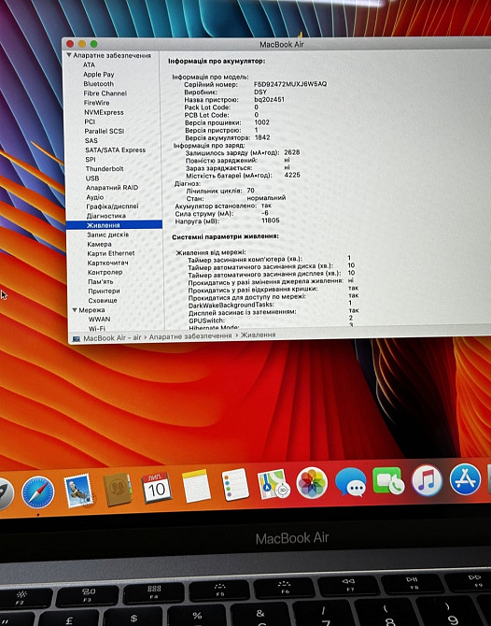This screenshot has height=626, width=491.
Task: Click MacBook Air - air in path bar
Action: pyautogui.click(x=112, y=338)
